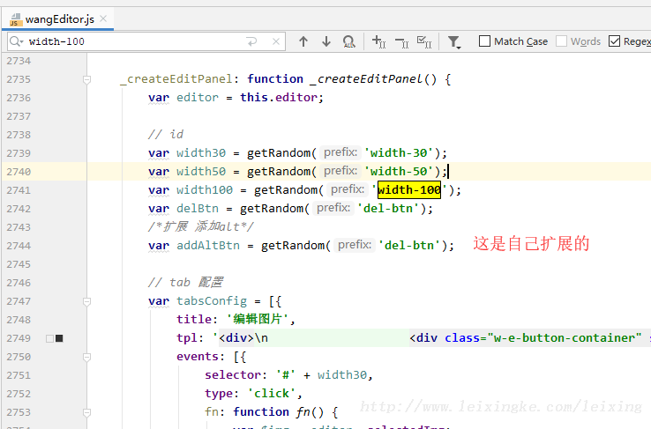Add selection for next occurrence icon
Viewport: 651px width, 429px height.
click(x=378, y=41)
